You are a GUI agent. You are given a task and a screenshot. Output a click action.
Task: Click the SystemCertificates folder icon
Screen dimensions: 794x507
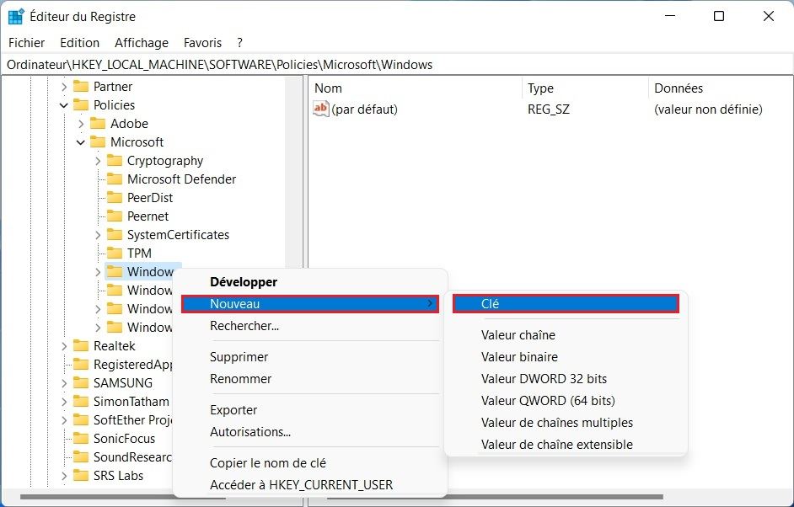(115, 234)
